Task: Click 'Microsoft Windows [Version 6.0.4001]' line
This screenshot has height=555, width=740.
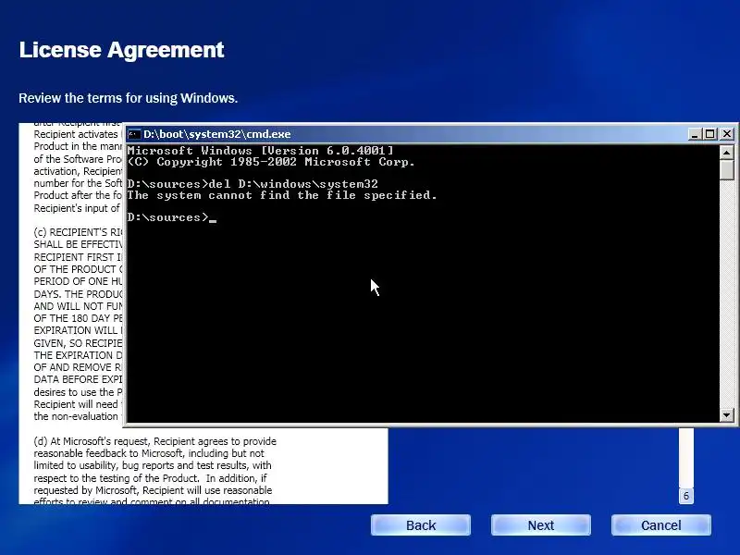Action: pos(260,151)
